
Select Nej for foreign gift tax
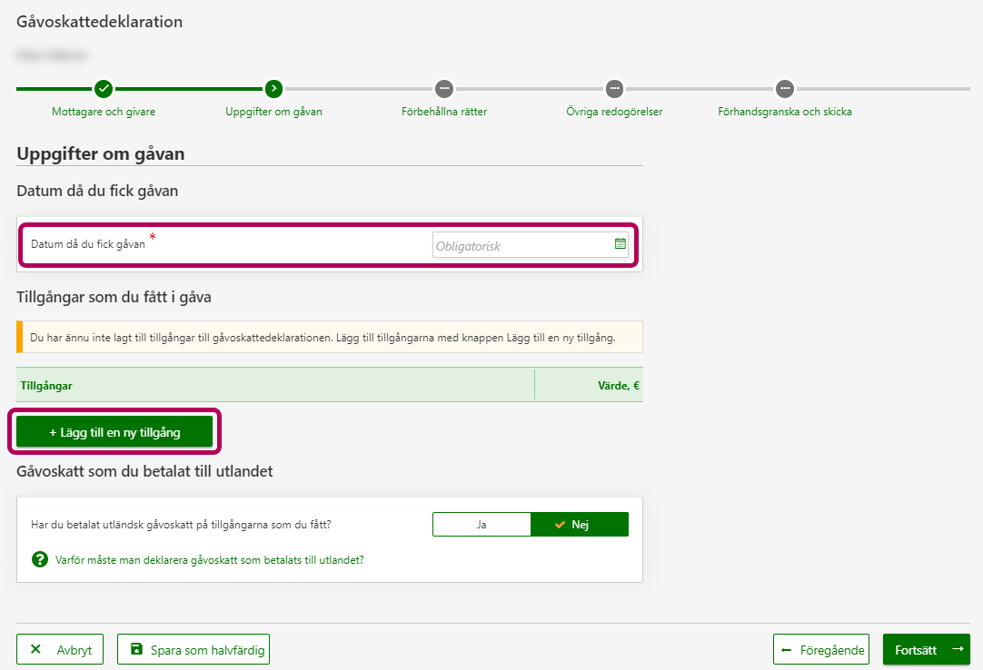[580, 525]
